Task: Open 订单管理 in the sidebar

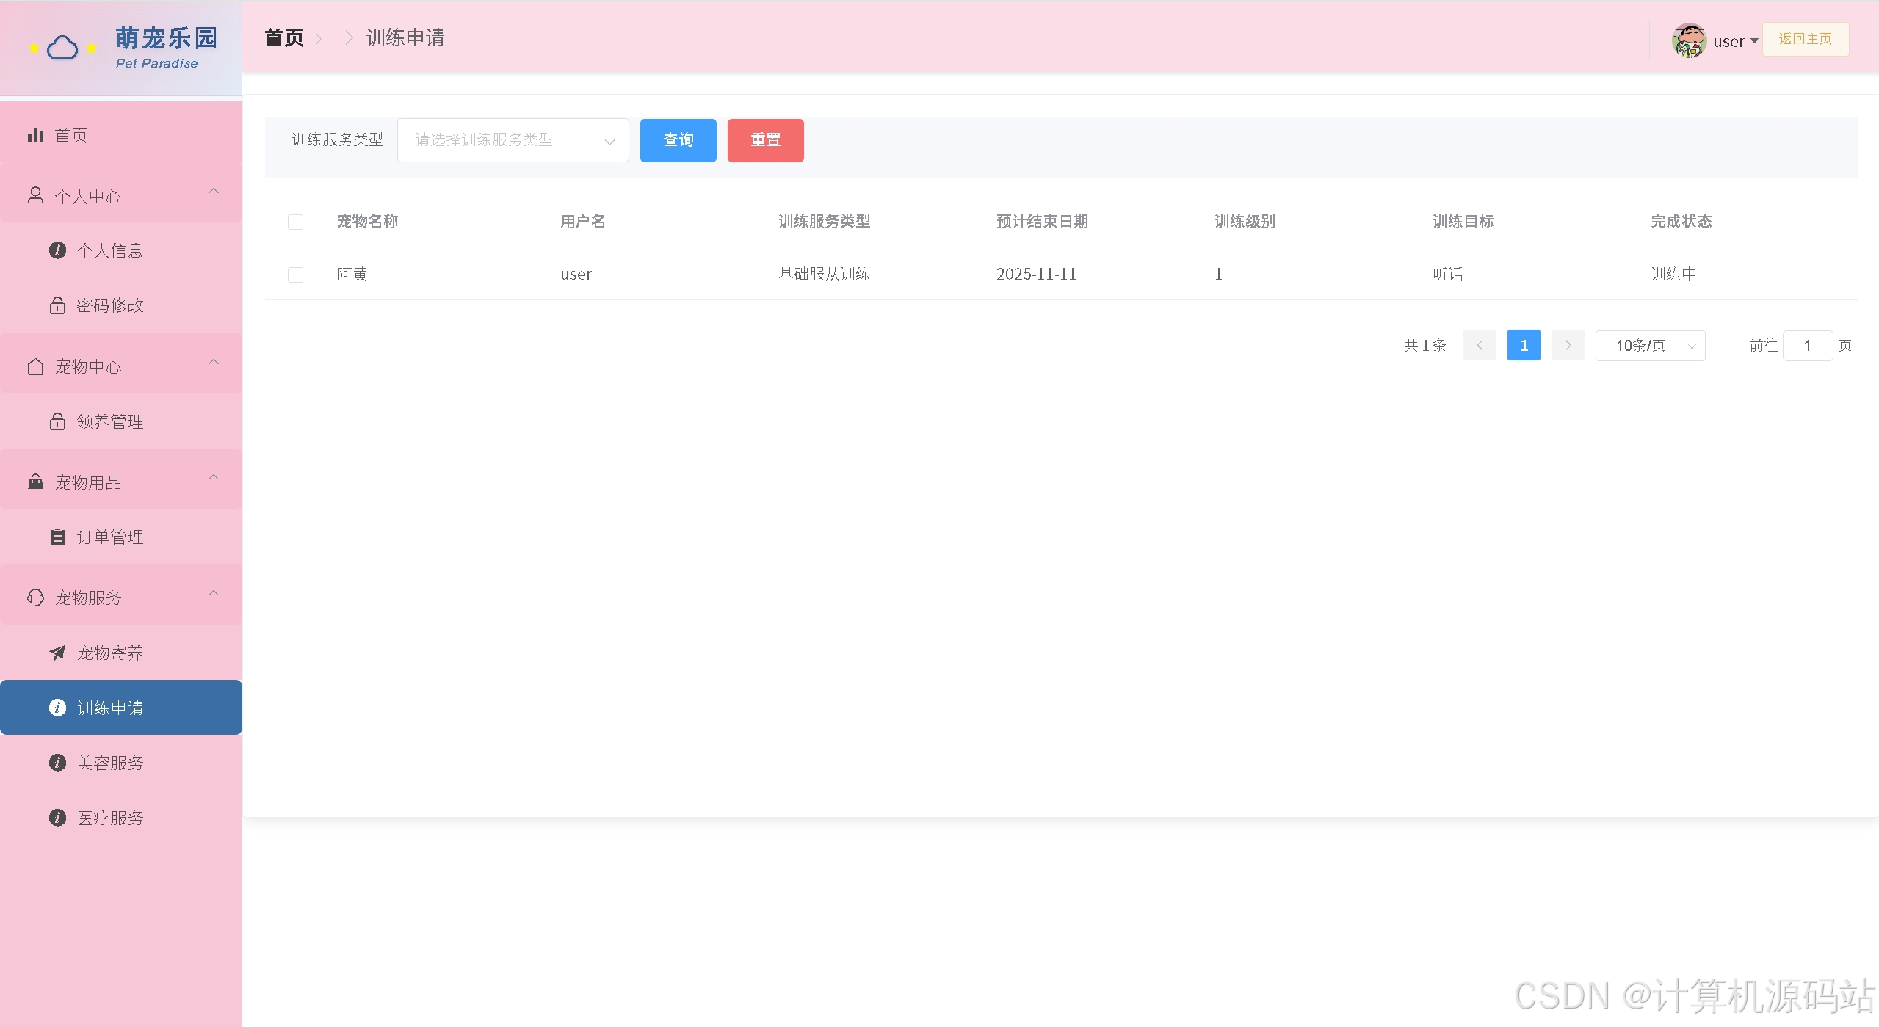Action: 121,537
